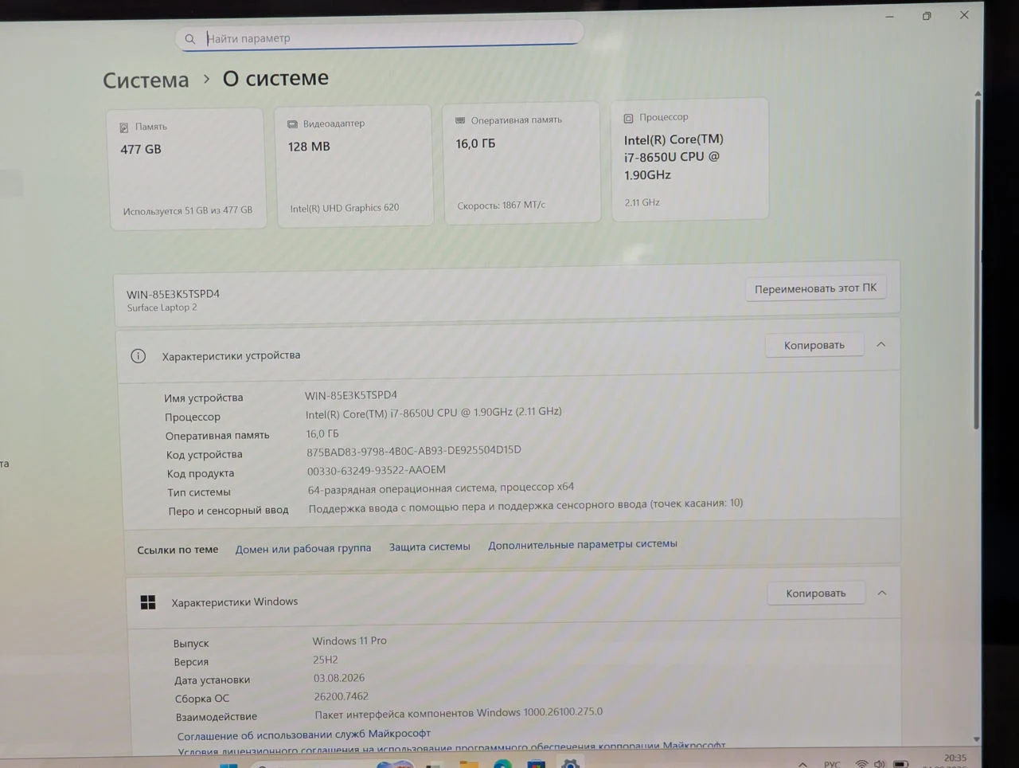Click the vertical scrollbar thumb on the right
1019x768 pixels.
point(977,263)
